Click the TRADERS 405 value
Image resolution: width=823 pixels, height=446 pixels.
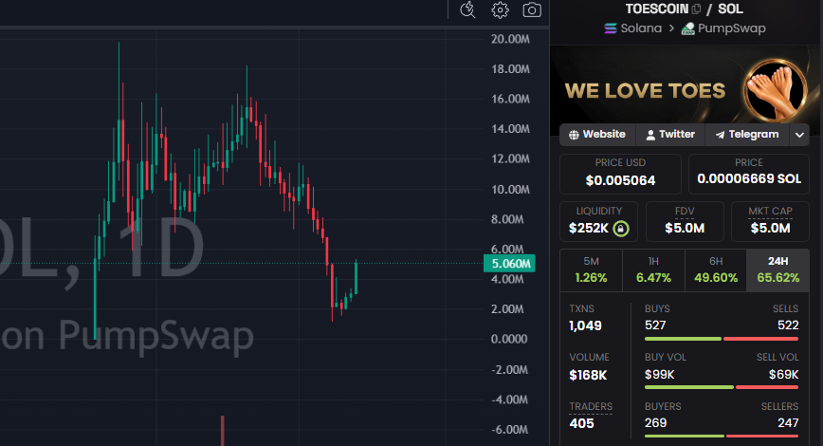581,423
